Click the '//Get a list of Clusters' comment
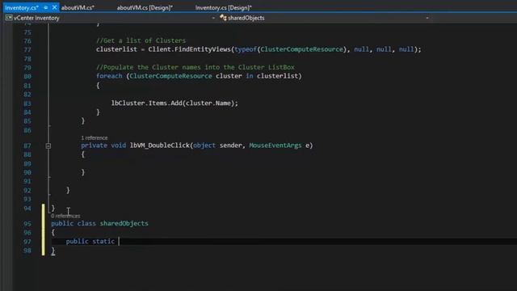The width and height of the screenshot is (517, 291). tap(141, 40)
